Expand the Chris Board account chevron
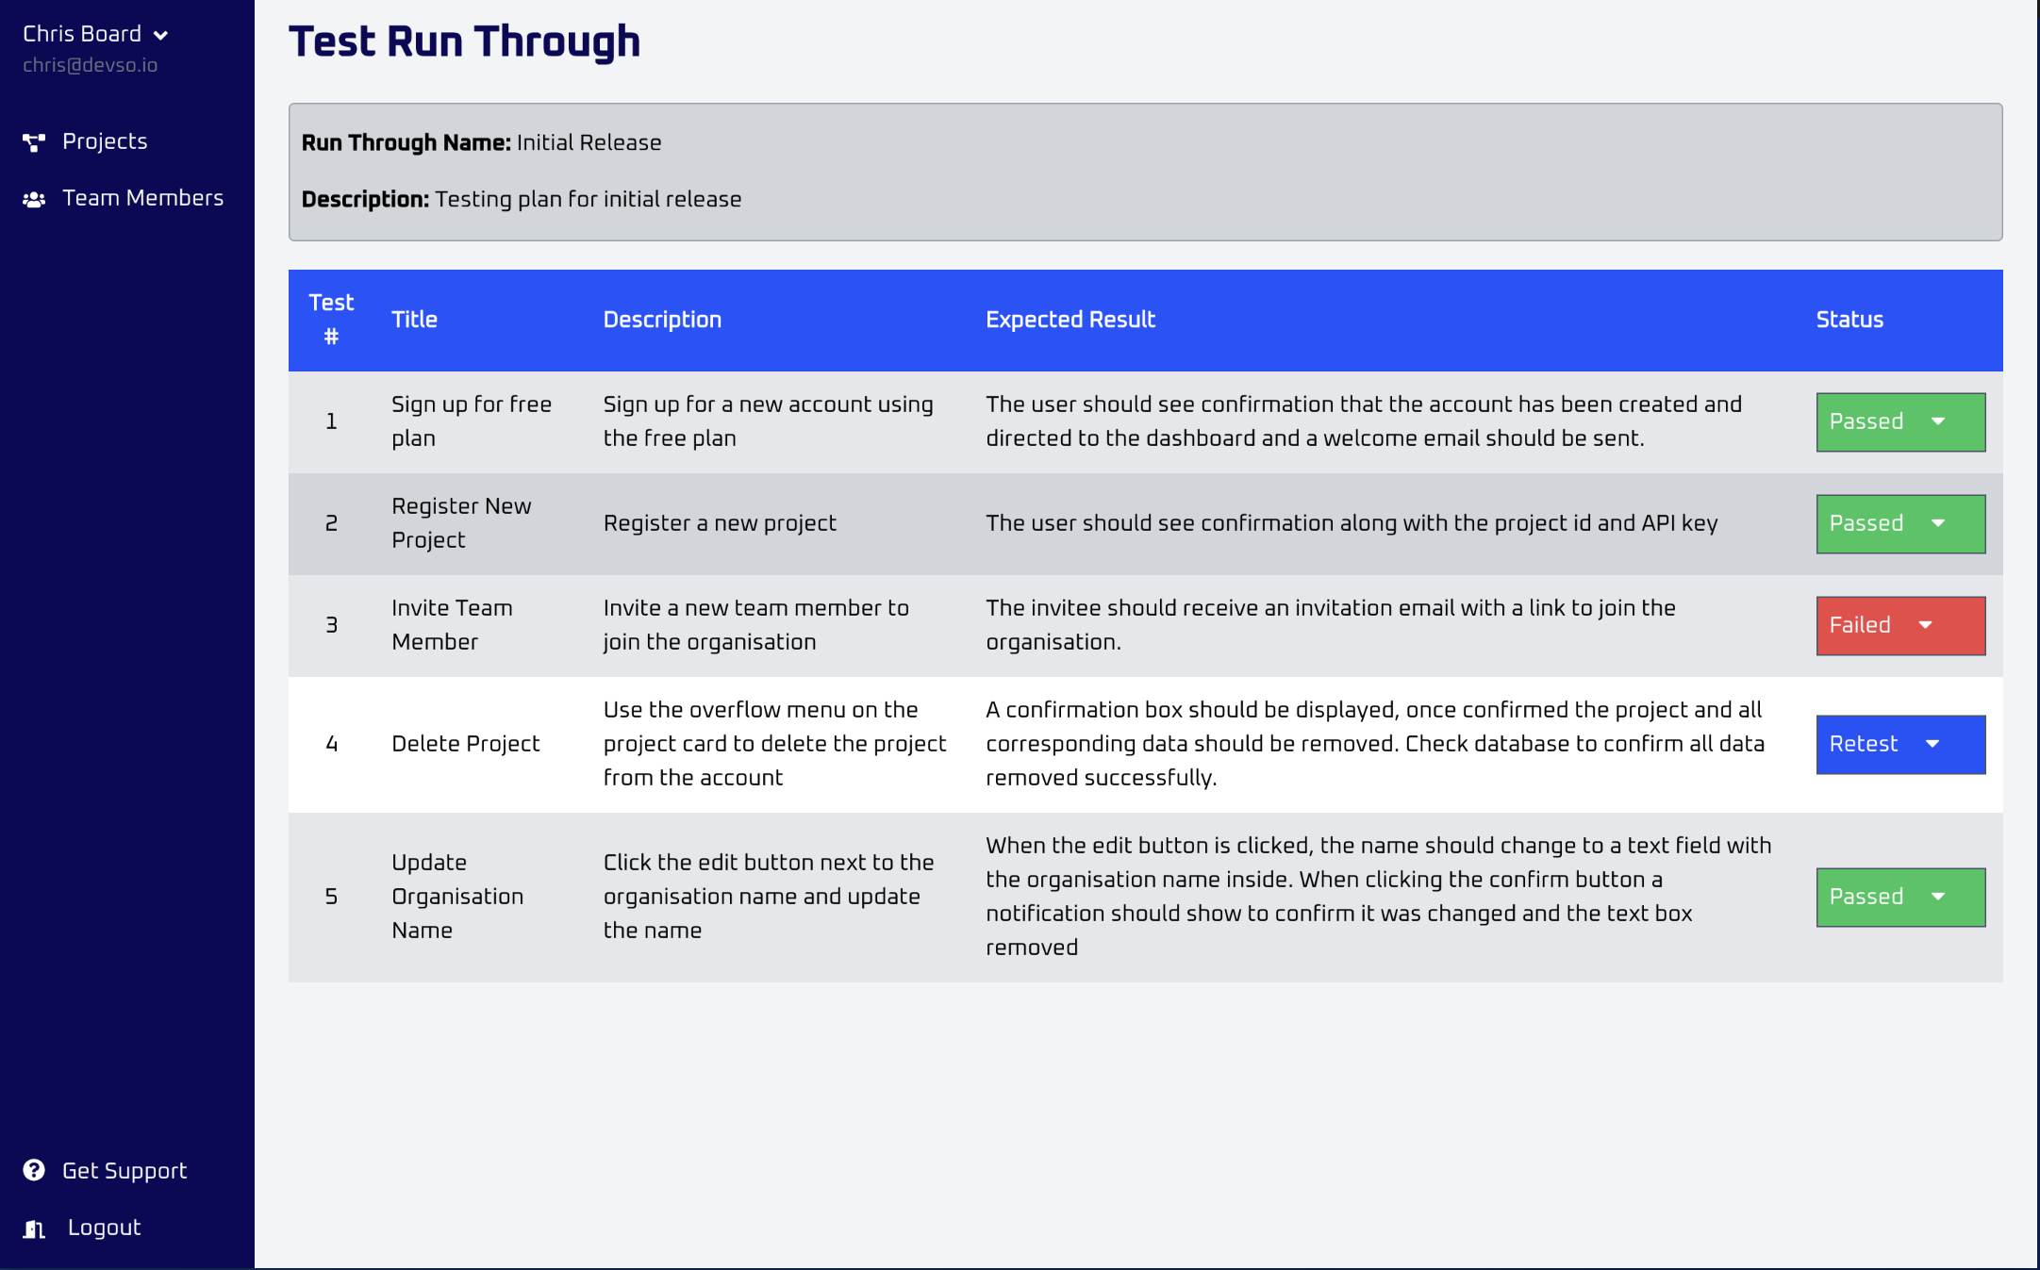 click(x=161, y=35)
